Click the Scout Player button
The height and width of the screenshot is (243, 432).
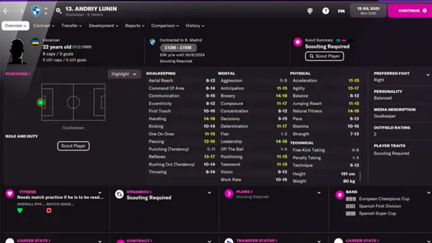[x=73, y=146]
